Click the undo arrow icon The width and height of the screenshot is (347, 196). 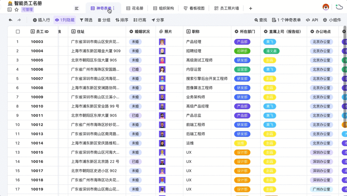[10, 20]
